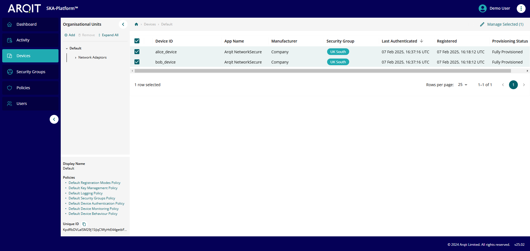The width and height of the screenshot is (530, 251).
Task: Open the Demo User avatar icon
Action: click(x=483, y=8)
